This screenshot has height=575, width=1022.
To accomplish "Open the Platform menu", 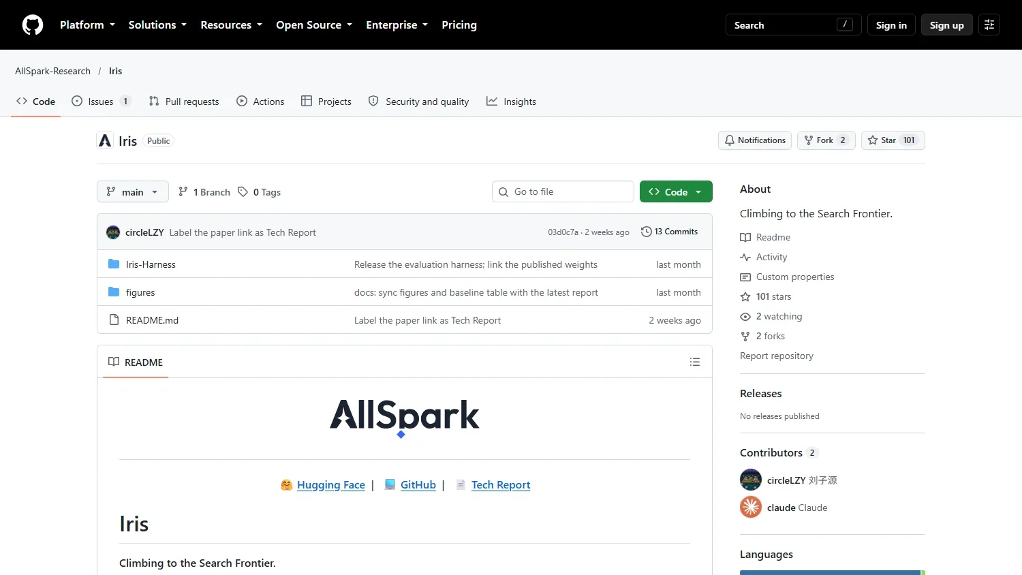I will (x=87, y=25).
